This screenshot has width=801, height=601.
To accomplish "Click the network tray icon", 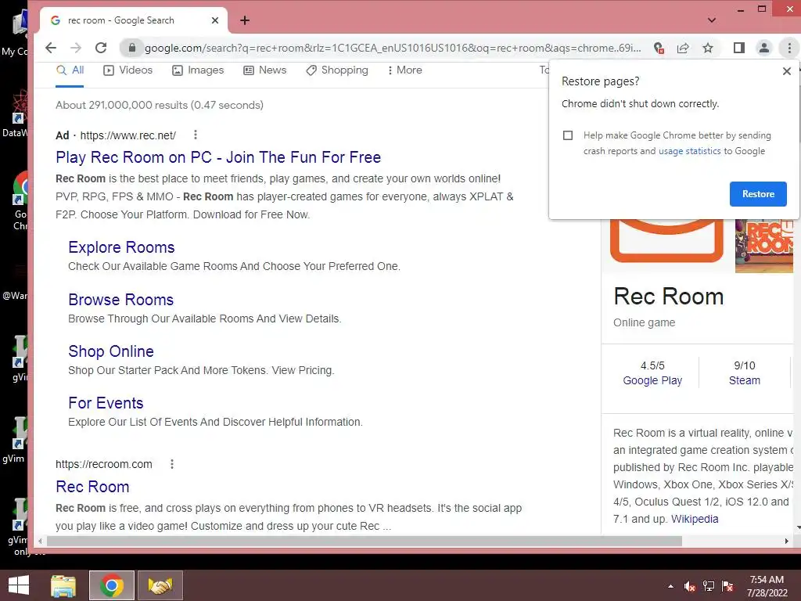I will tap(709, 586).
